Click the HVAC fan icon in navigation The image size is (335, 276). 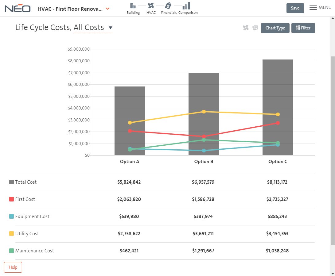pyautogui.click(x=151, y=6)
